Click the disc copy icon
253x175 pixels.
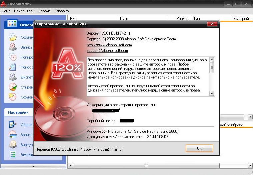(13, 57)
